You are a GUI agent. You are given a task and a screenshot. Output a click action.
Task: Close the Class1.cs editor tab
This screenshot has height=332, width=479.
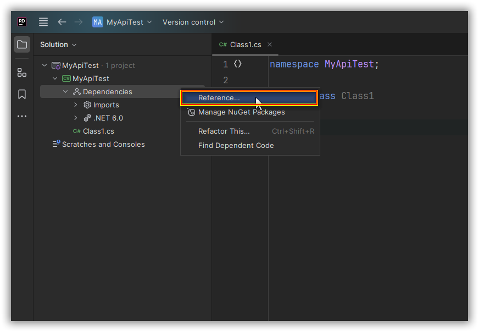tap(270, 44)
